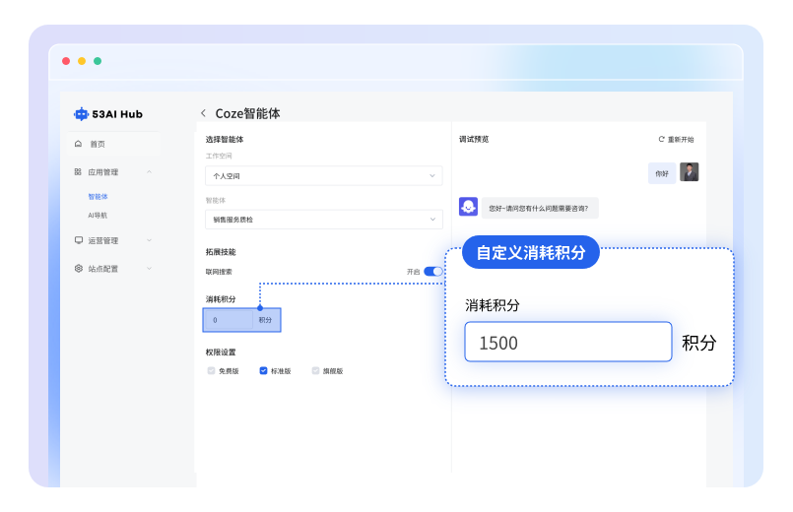This screenshot has height=512, width=793.
Task: Expand the 站点配置 chevron
Action: coord(149,269)
